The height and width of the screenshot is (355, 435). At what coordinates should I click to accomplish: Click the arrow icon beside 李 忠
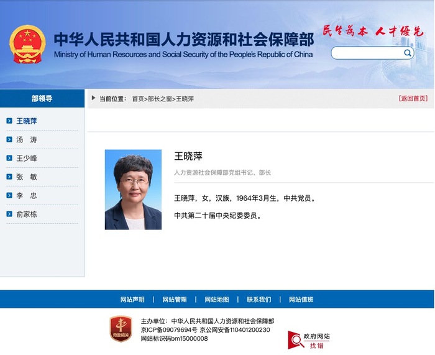coord(9,195)
